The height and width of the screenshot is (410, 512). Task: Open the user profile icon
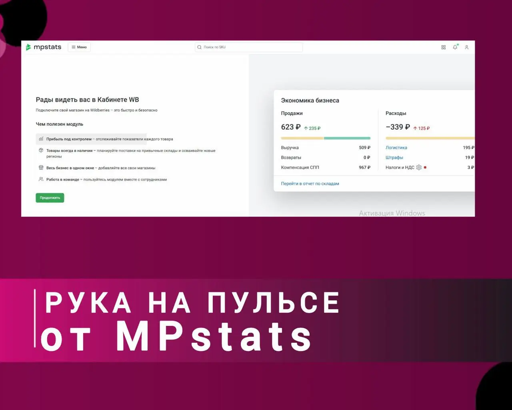pyautogui.click(x=466, y=47)
